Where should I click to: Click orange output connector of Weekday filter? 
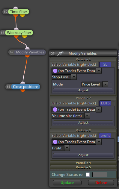[16, 37]
